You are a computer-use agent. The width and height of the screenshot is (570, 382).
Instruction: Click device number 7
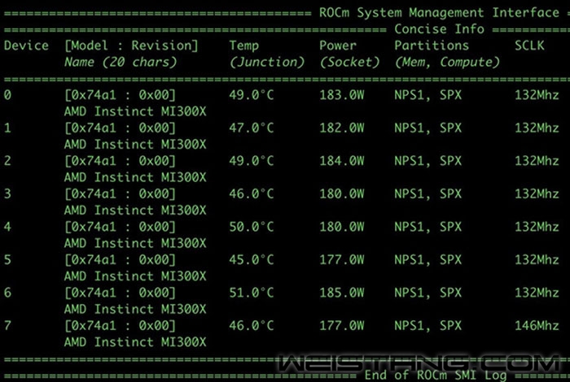click(x=7, y=325)
